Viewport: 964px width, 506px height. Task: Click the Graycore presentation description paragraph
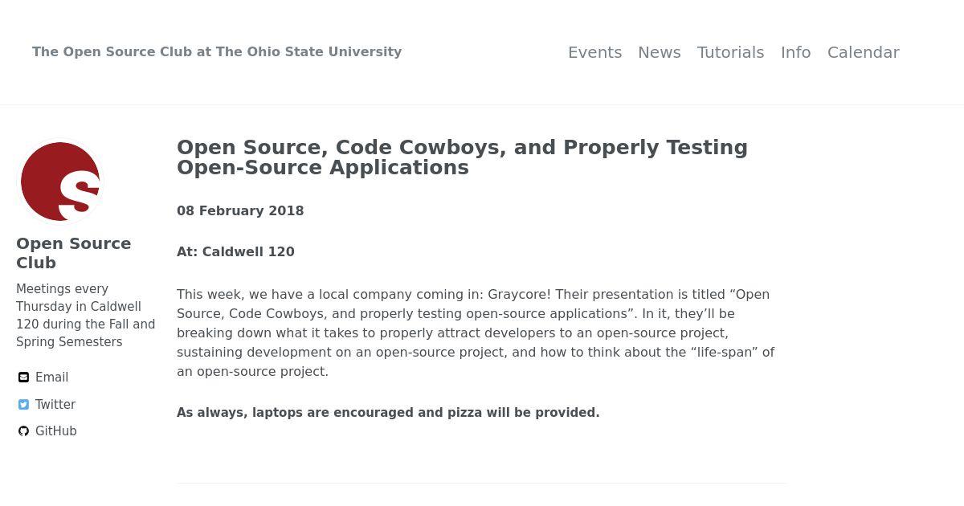[476, 333]
